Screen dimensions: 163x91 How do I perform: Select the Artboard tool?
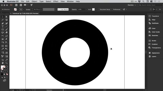tap(3, 60)
